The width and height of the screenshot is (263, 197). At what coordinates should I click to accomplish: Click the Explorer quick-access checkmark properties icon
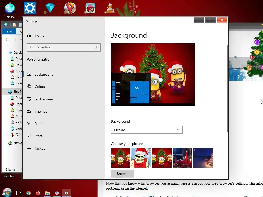(x=15, y=25)
